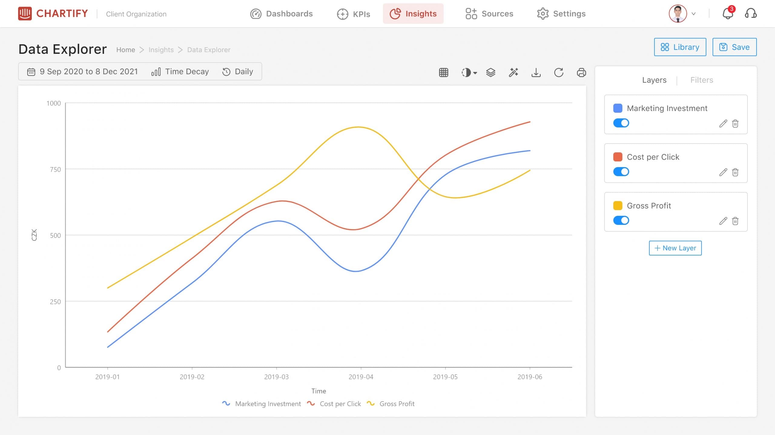Toggle Cost per Click legend entry
Image resolution: width=775 pixels, height=435 pixels.
[x=334, y=404]
